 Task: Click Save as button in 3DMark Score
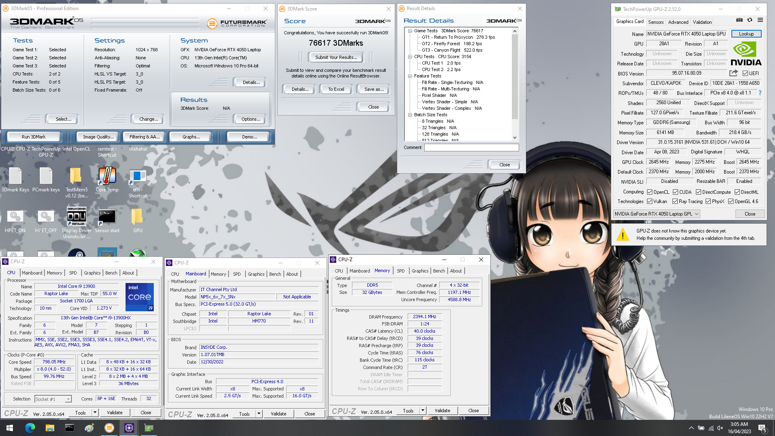pos(374,89)
